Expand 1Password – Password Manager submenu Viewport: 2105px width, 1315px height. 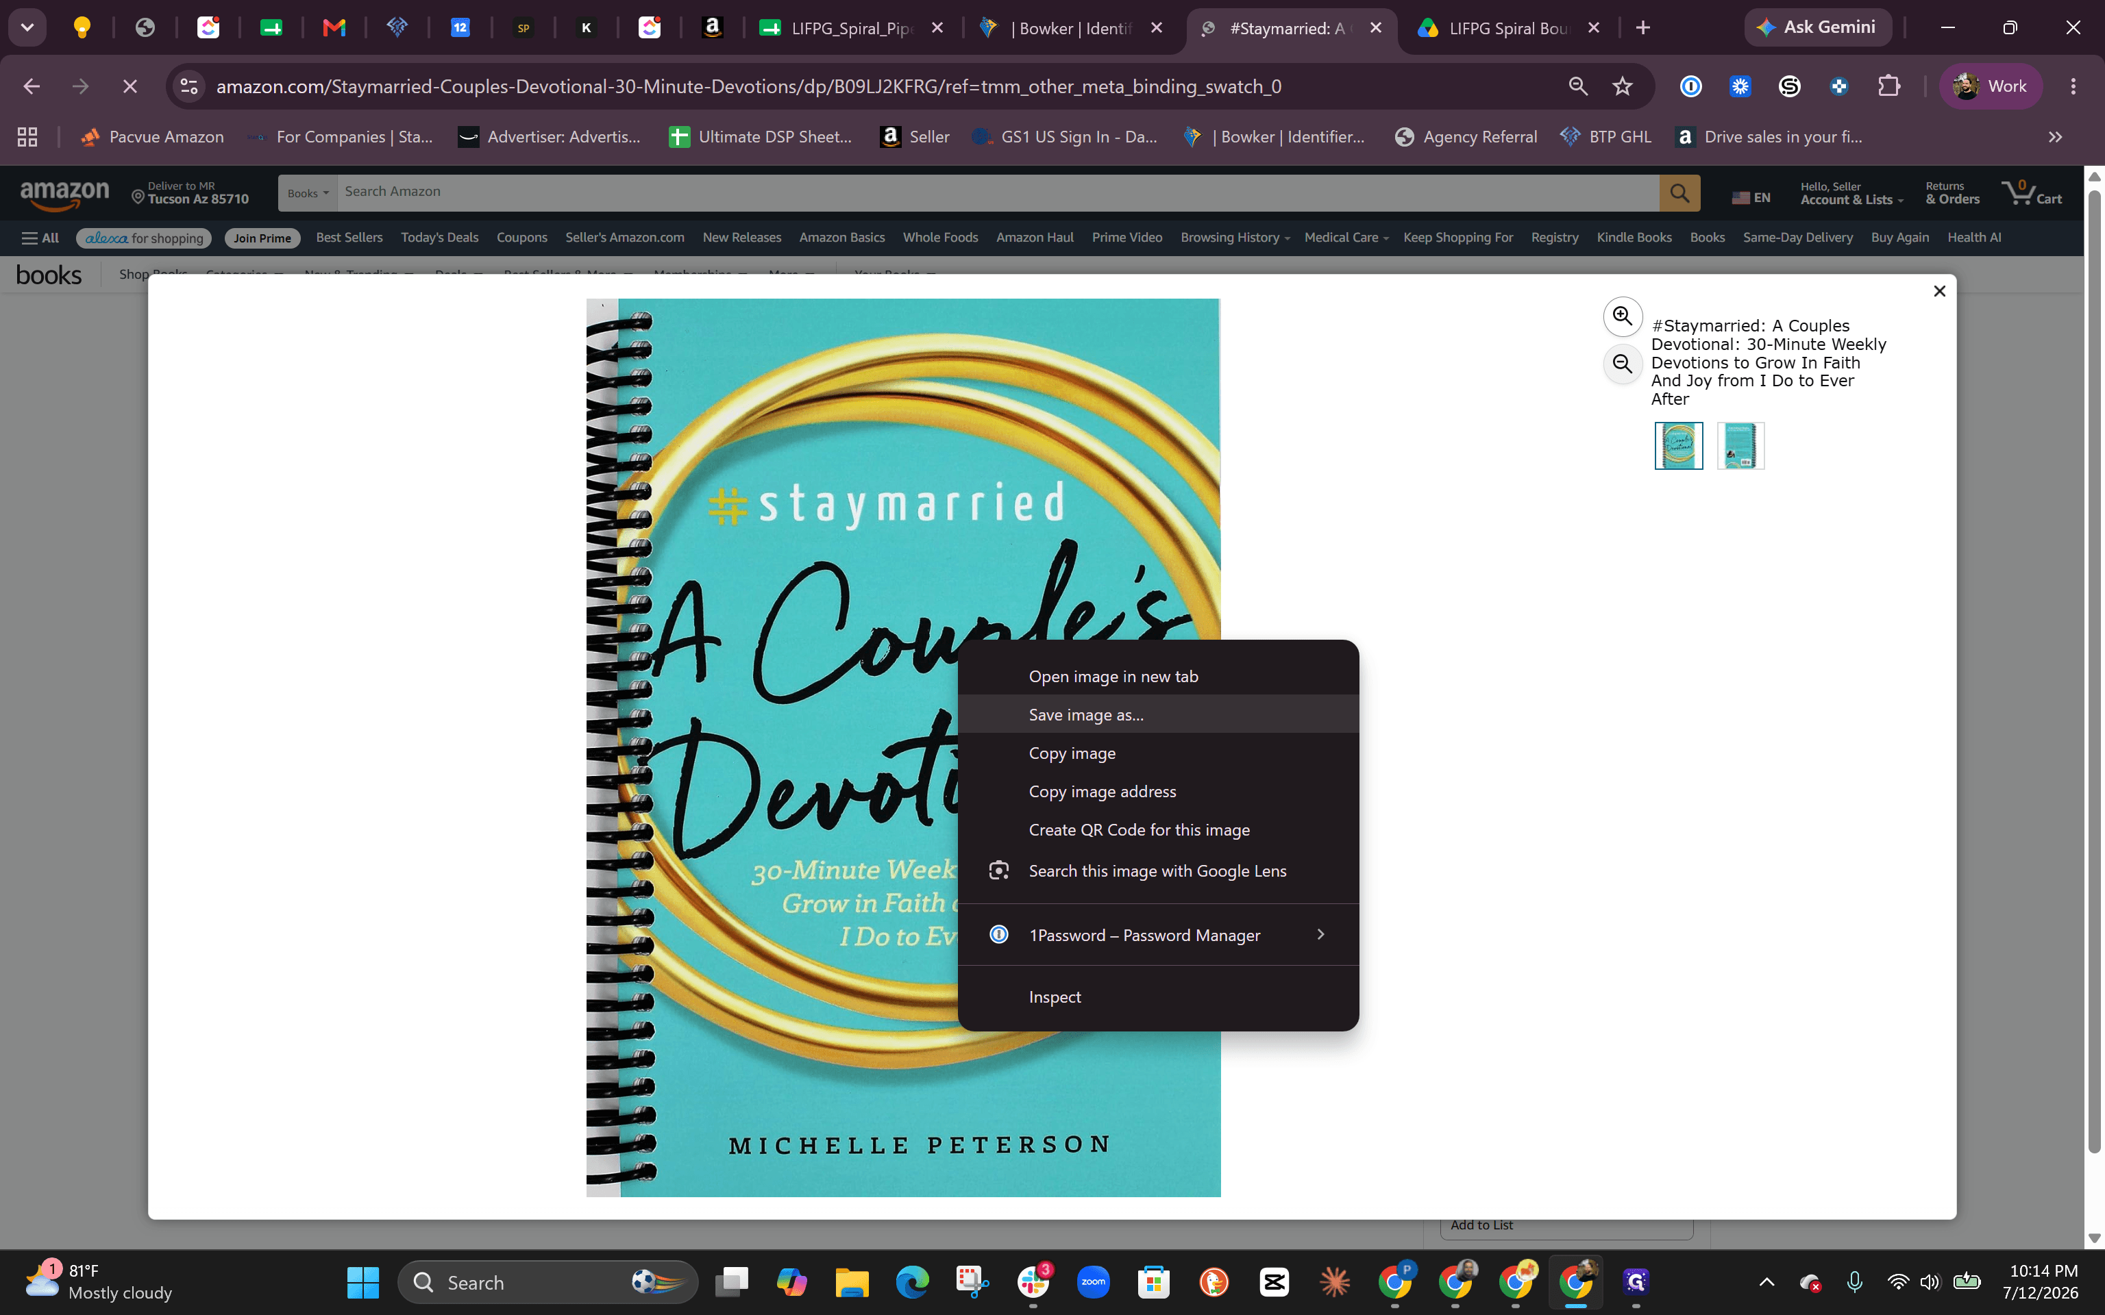click(x=1158, y=935)
